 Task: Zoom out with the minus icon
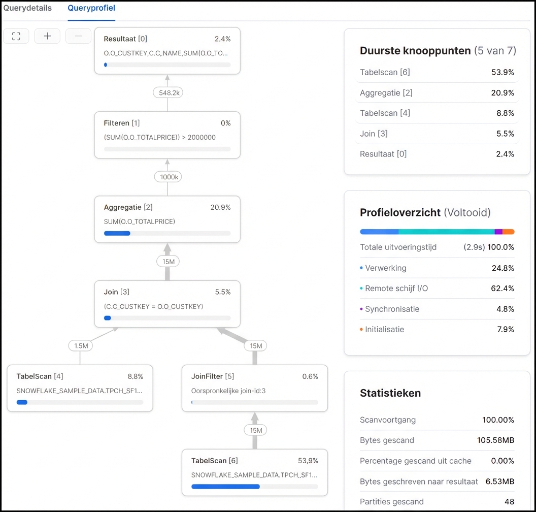78,36
